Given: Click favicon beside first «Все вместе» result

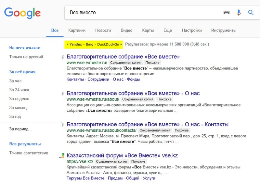Looking at the screenshot, I should click(x=63, y=57).
